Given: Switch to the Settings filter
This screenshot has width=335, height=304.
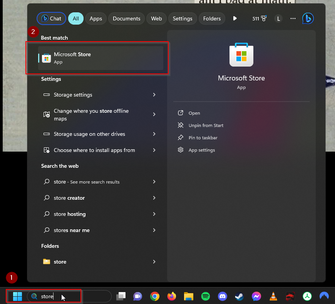Looking at the screenshot, I should 183,18.
